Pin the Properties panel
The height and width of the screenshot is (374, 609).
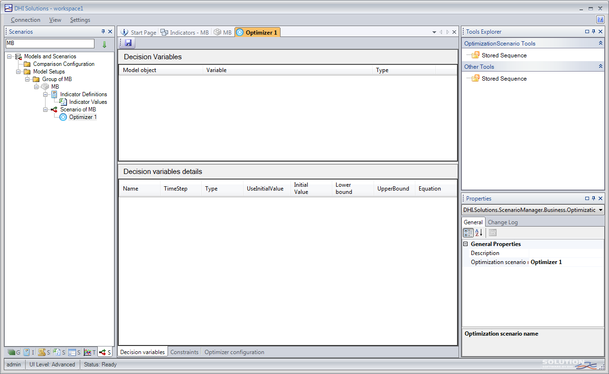coord(594,199)
